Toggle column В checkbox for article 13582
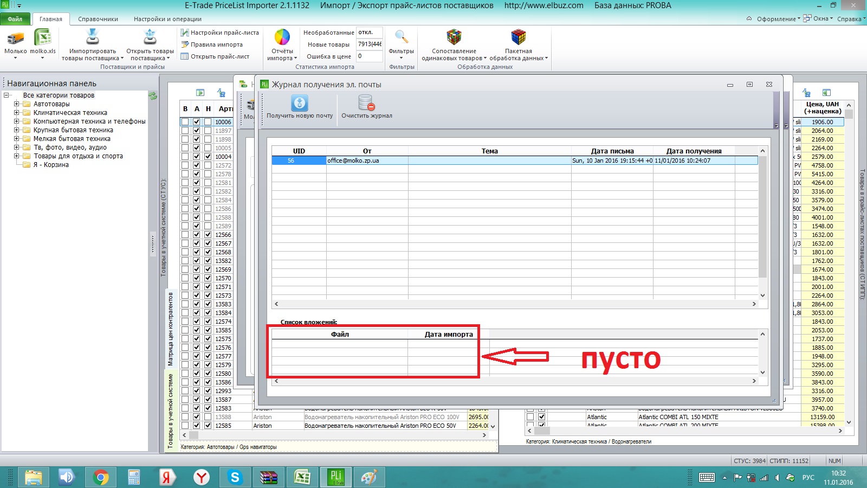 pyautogui.click(x=185, y=261)
